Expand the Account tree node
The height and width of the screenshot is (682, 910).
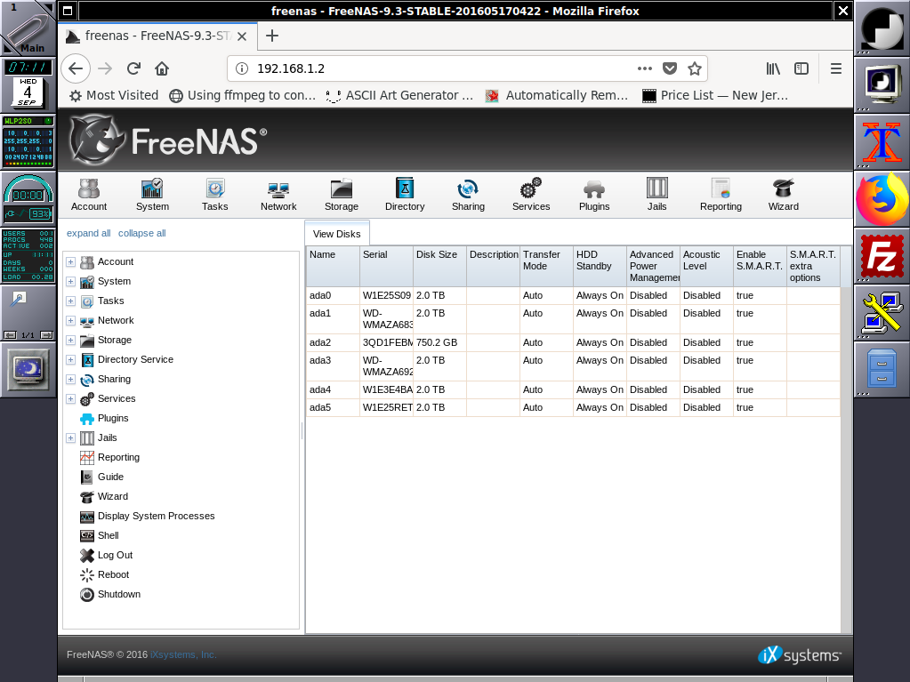point(70,261)
